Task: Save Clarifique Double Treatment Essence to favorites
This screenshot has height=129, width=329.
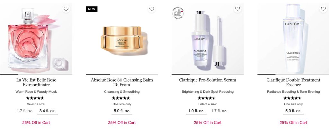Action: [323, 9]
